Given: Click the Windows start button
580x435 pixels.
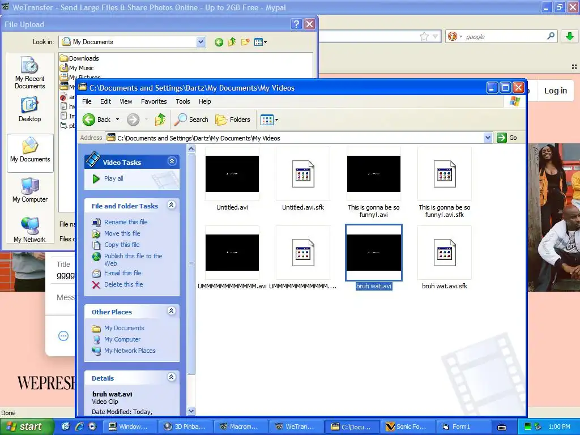Looking at the screenshot, I should 27,427.
